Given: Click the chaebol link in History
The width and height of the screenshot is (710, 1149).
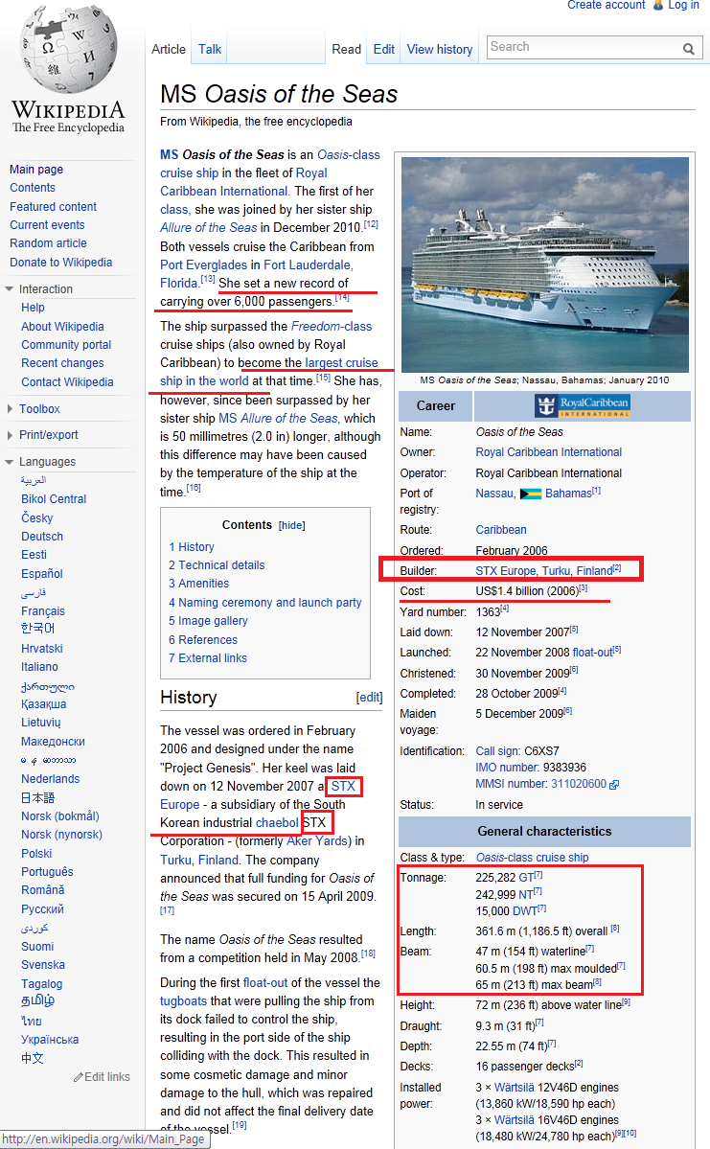Looking at the screenshot, I should click(277, 823).
